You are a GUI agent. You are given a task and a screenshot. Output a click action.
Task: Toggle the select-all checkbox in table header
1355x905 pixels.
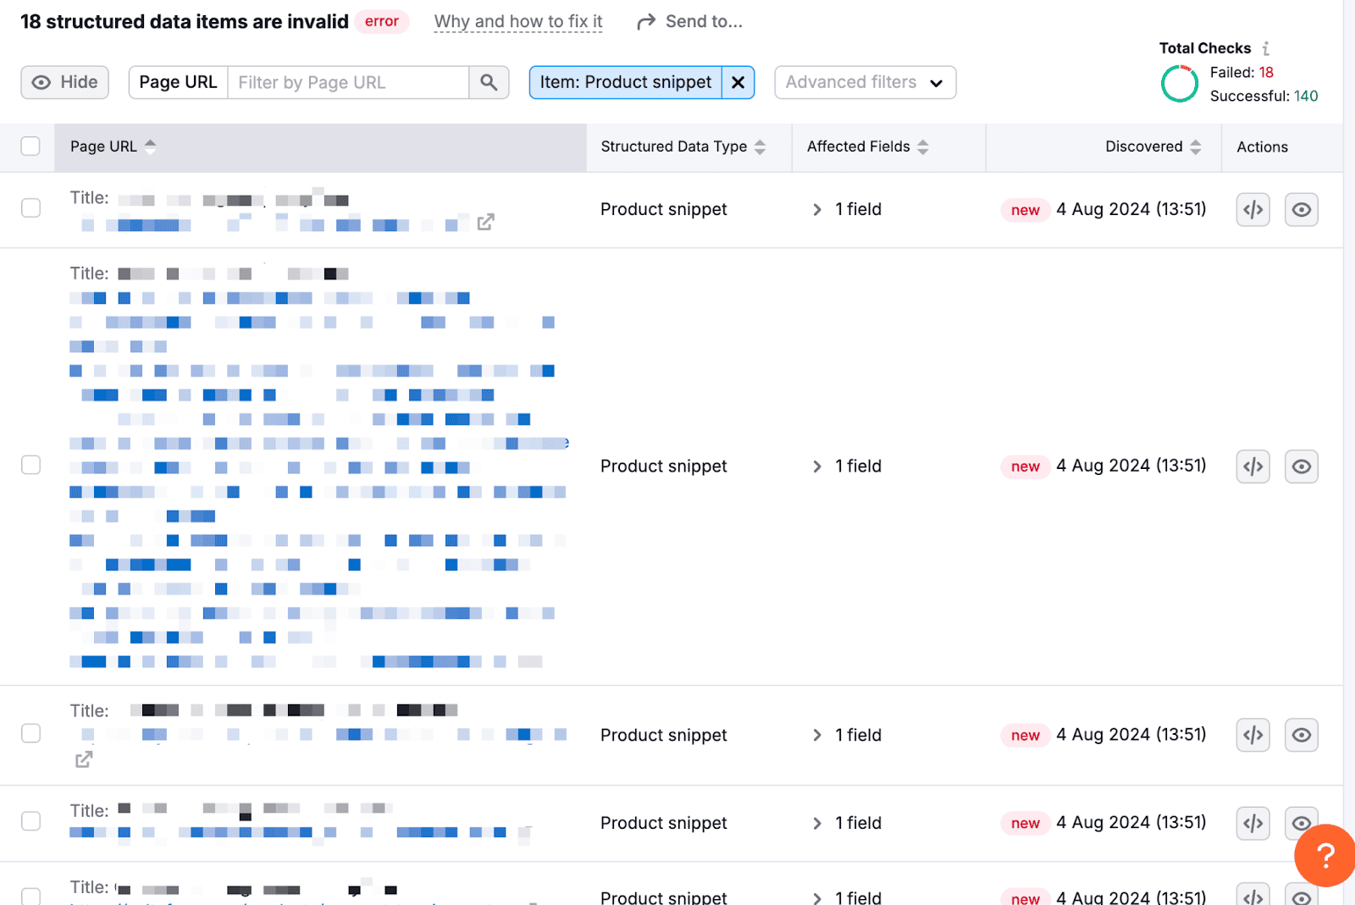pos(30,146)
